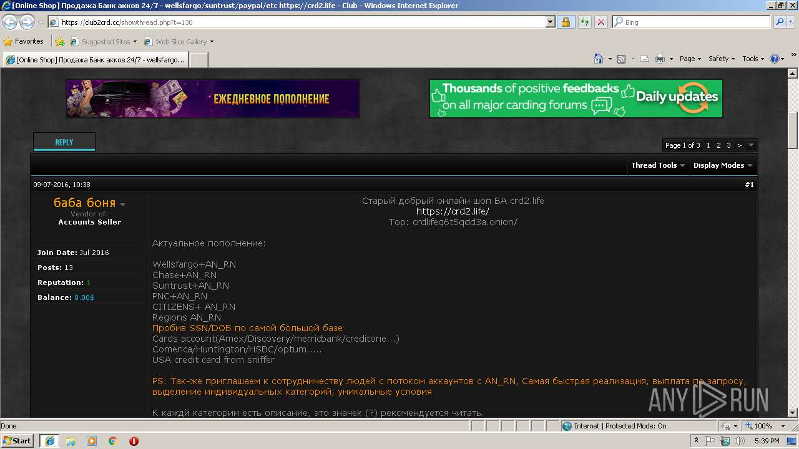Click the RSS feeds icon
The height and width of the screenshot is (449, 799).
tap(620, 59)
